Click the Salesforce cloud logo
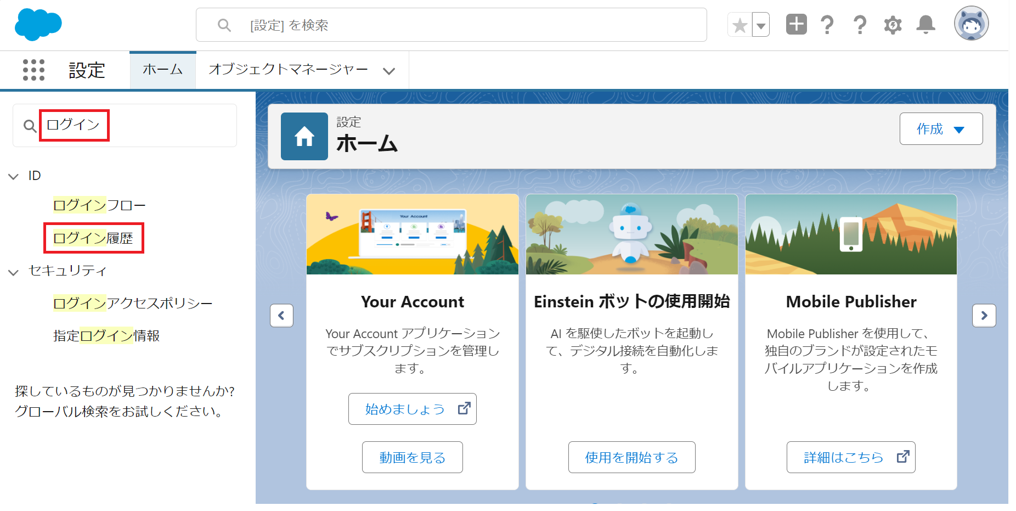1016x511 pixels. tap(38, 25)
